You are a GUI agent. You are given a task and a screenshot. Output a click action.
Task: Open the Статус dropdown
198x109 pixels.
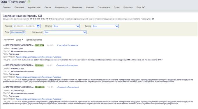pos(66,26)
